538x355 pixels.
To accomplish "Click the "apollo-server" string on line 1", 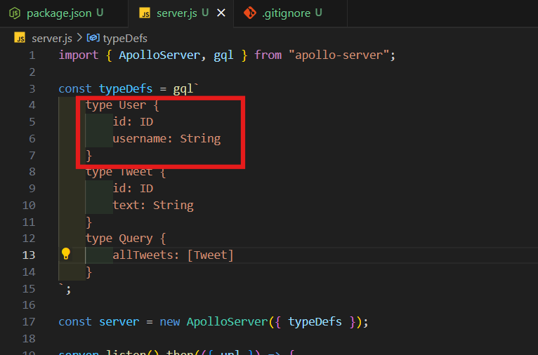I will pyautogui.click(x=339, y=55).
